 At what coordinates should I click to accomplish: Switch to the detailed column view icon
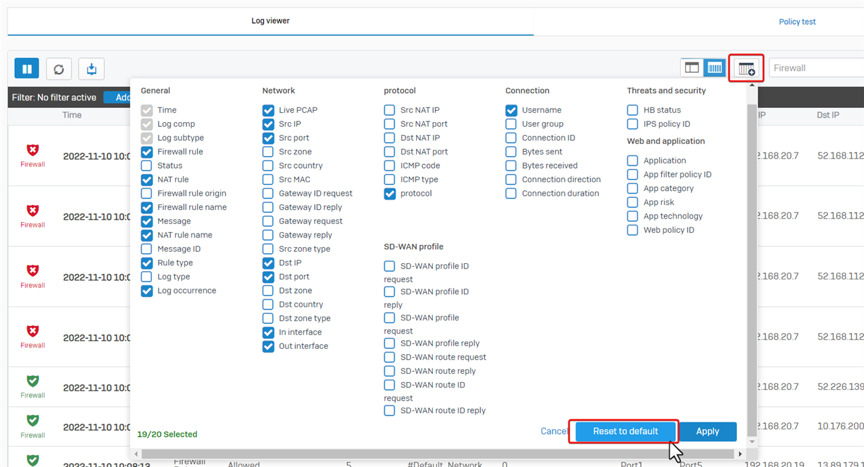[715, 67]
